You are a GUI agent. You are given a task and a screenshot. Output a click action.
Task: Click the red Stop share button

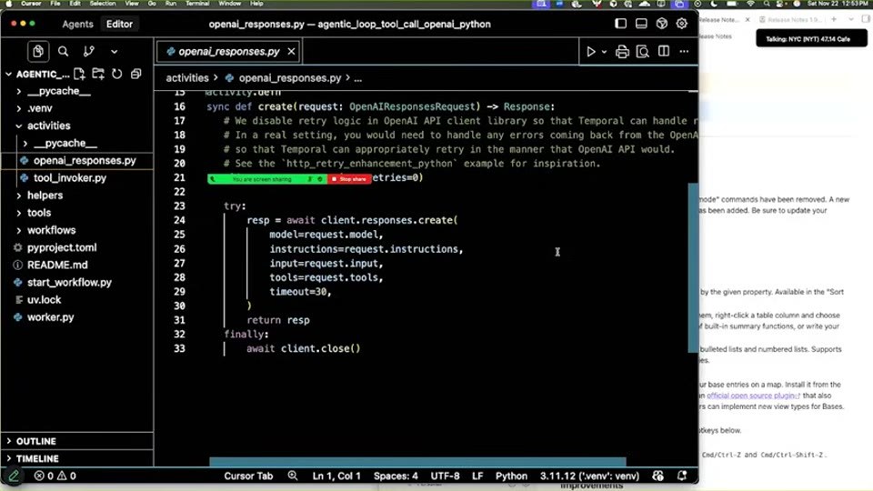click(349, 179)
